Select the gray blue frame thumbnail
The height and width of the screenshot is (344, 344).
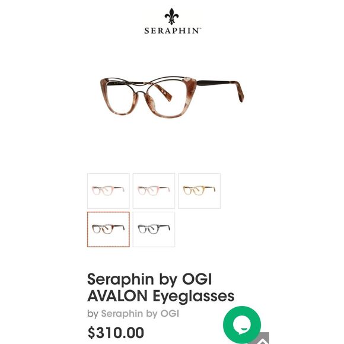pyautogui.click(x=154, y=230)
